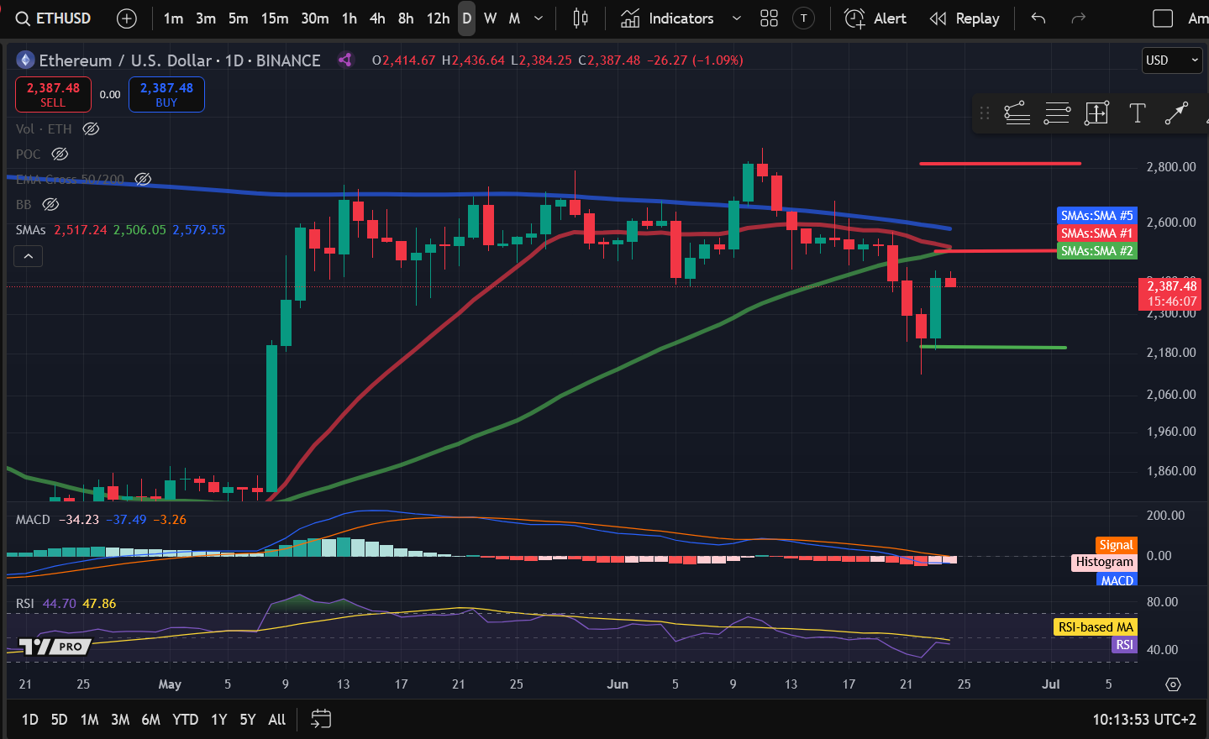The width and height of the screenshot is (1209, 739).
Task: Open the indicator templates grid icon
Action: coord(769,18)
